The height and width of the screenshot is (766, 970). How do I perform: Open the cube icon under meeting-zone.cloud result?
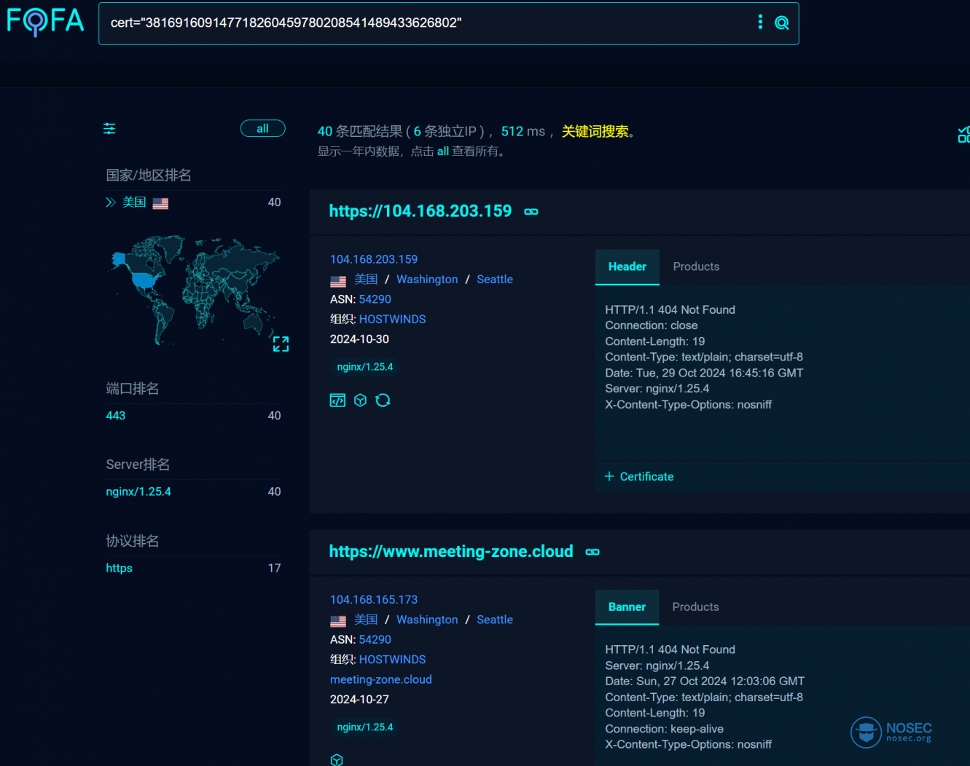pyautogui.click(x=337, y=759)
